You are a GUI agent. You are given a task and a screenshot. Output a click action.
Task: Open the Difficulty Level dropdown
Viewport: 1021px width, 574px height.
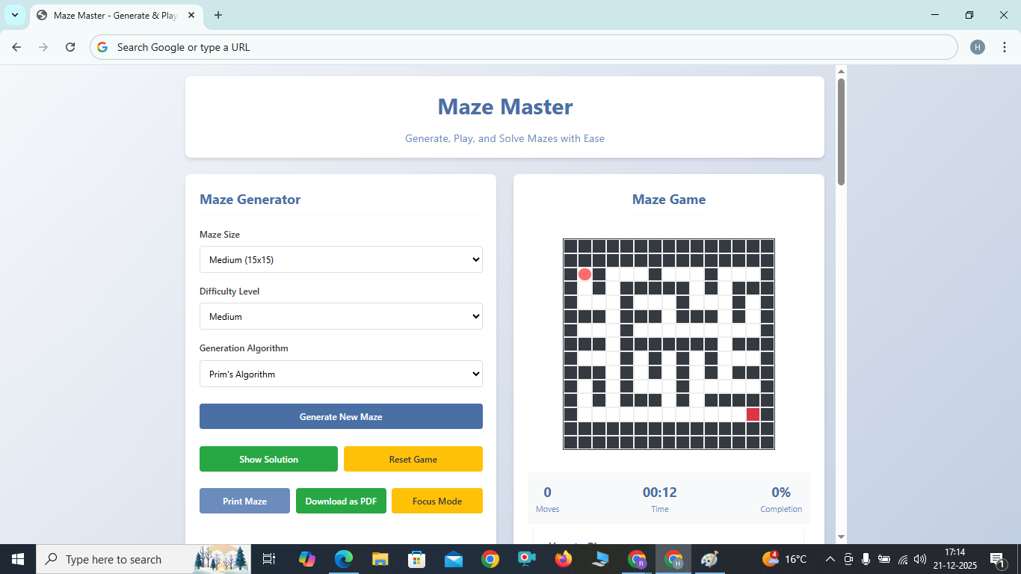click(341, 316)
